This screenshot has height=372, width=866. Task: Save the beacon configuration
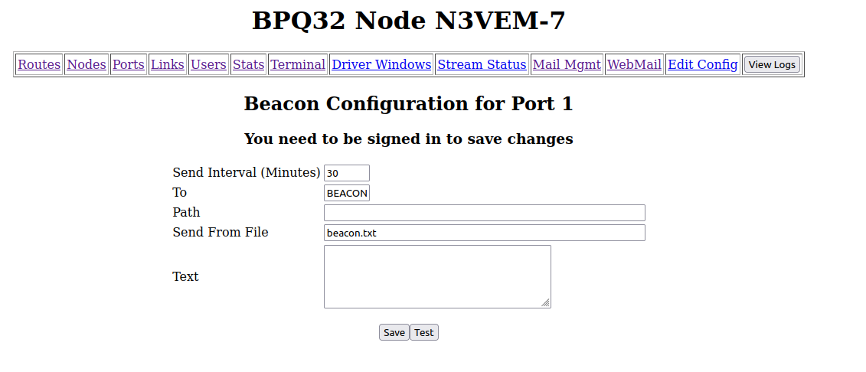(x=394, y=332)
